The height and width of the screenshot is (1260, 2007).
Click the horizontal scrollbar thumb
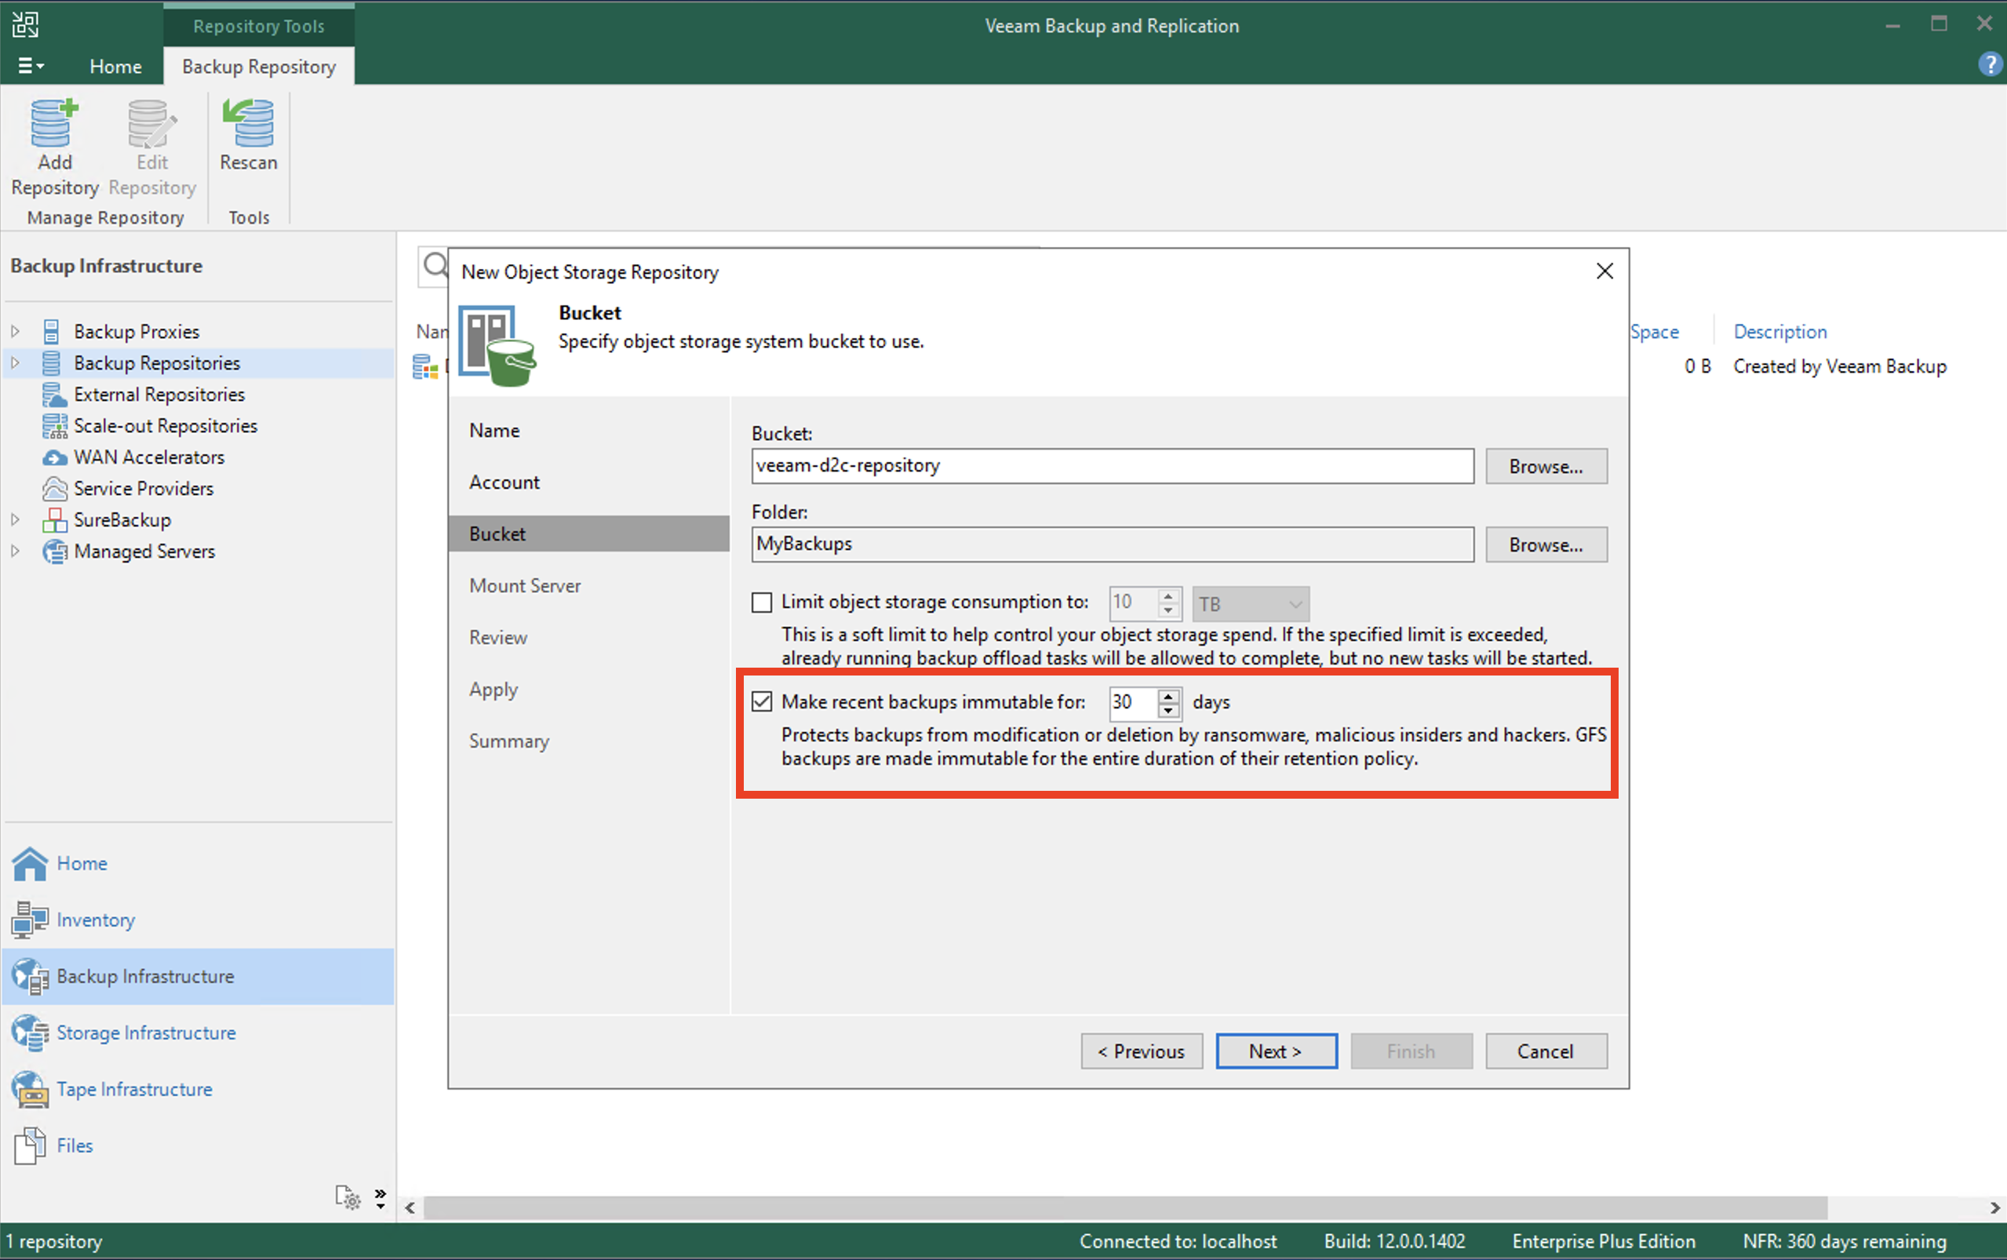[1124, 1207]
